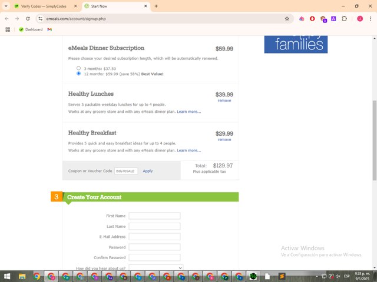Screen dimensions: 377x282
Task: Show hidden system tray icons
Action: (317, 277)
